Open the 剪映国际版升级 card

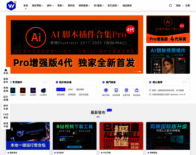pyautogui.click(x=168, y=136)
